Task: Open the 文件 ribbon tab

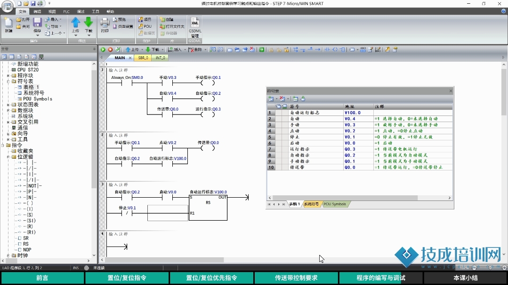Action: pos(22,11)
